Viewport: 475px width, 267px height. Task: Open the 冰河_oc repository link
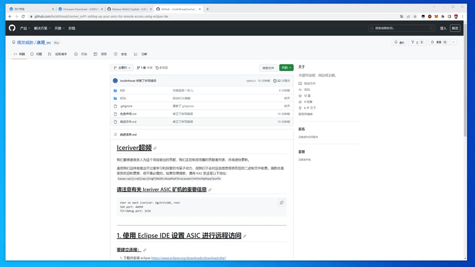(44, 43)
